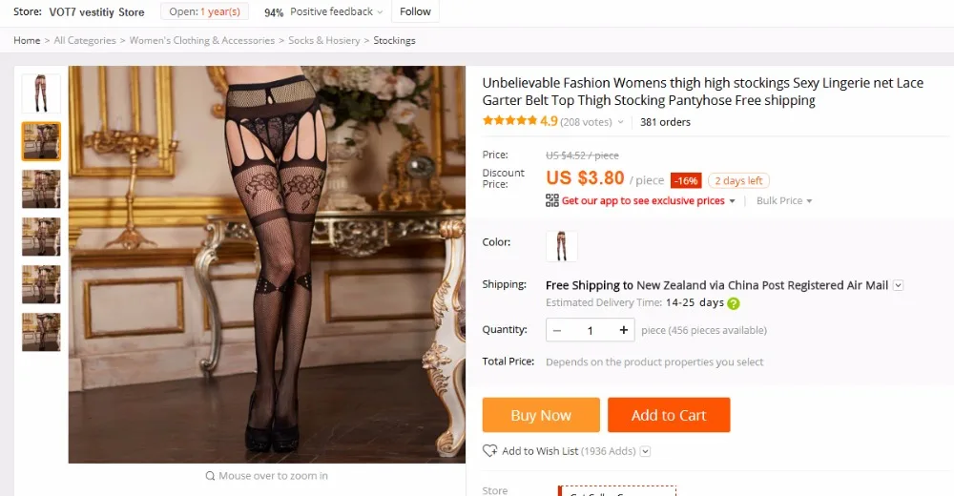Click the QR code app icon
Viewport: 954px width, 496px height.
[x=551, y=200]
